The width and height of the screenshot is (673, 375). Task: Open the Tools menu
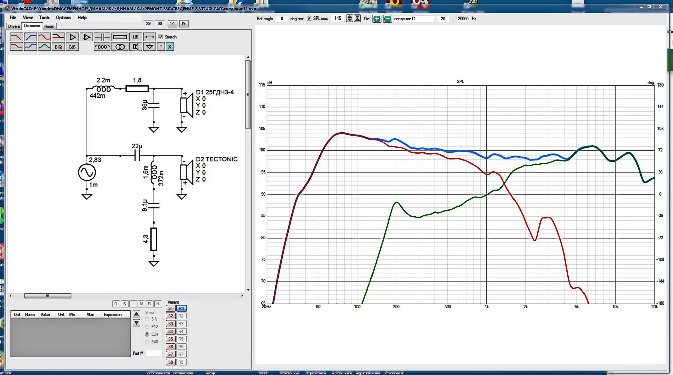pyautogui.click(x=44, y=18)
